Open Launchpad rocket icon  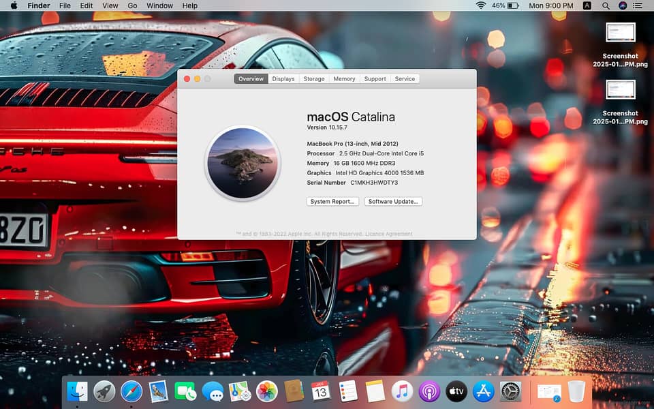pos(104,391)
